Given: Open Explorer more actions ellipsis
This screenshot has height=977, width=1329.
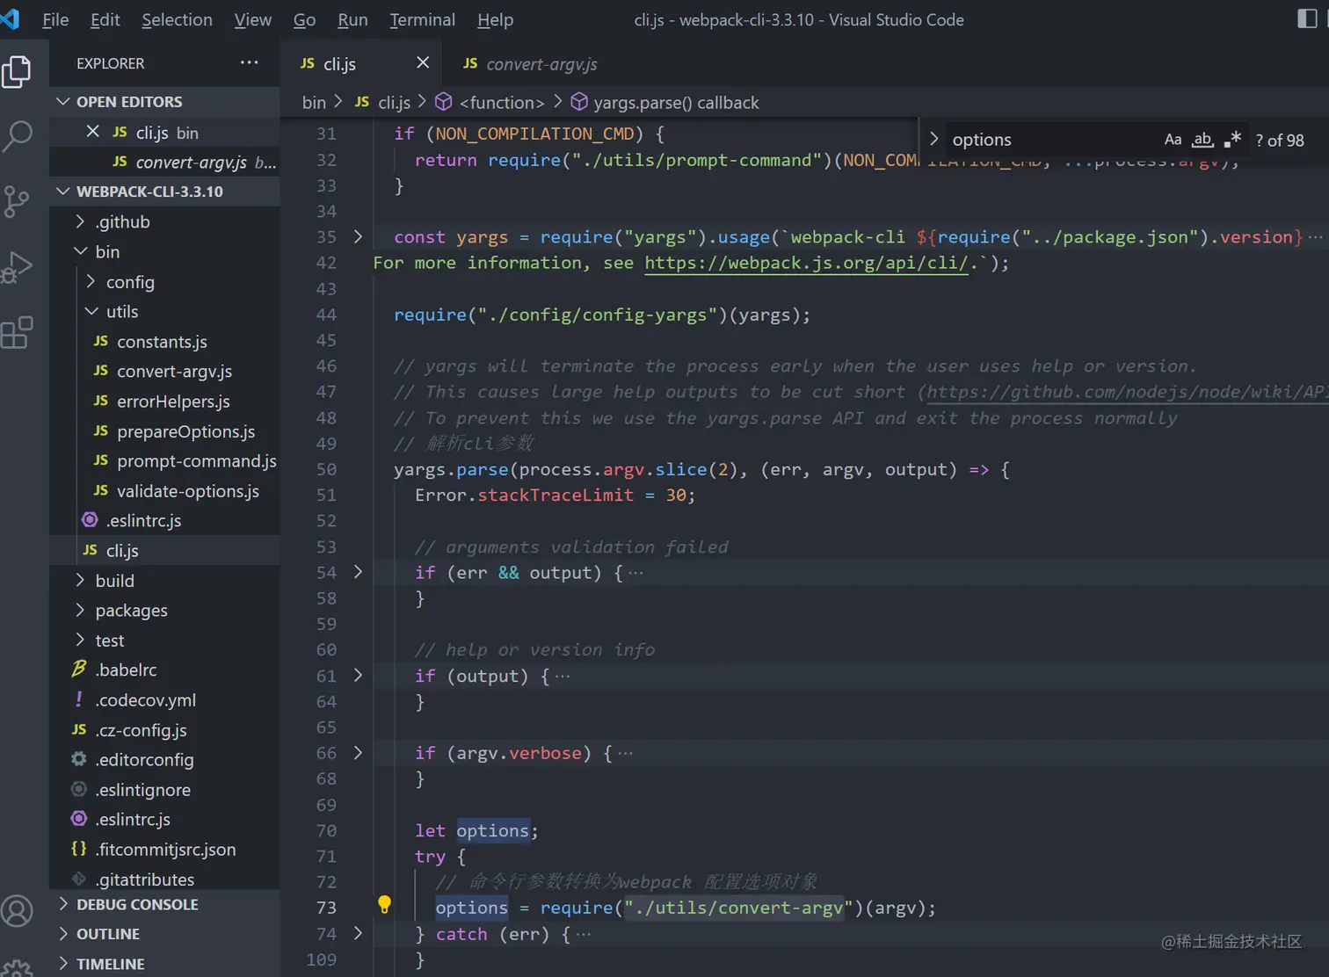Looking at the screenshot, I should [x=250, y=62].
